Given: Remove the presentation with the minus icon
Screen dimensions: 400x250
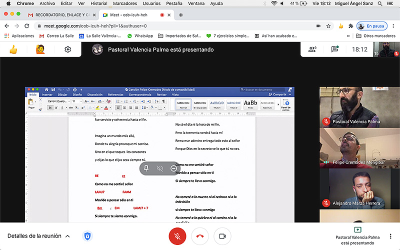Looking at the screenshot, I should click(173, 168).
